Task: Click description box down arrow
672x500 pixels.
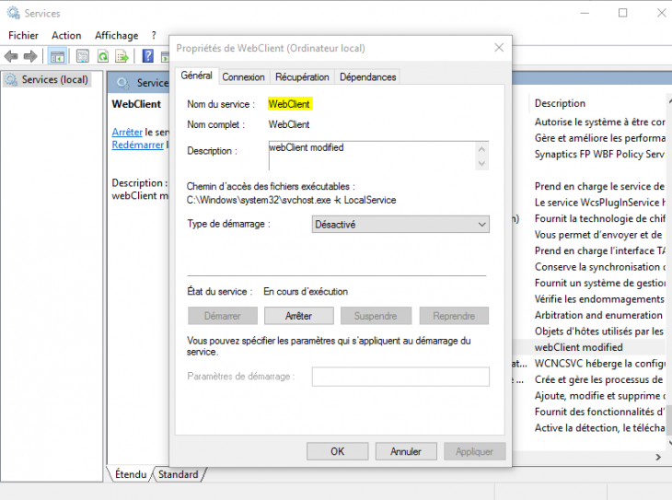Action: 481,163
